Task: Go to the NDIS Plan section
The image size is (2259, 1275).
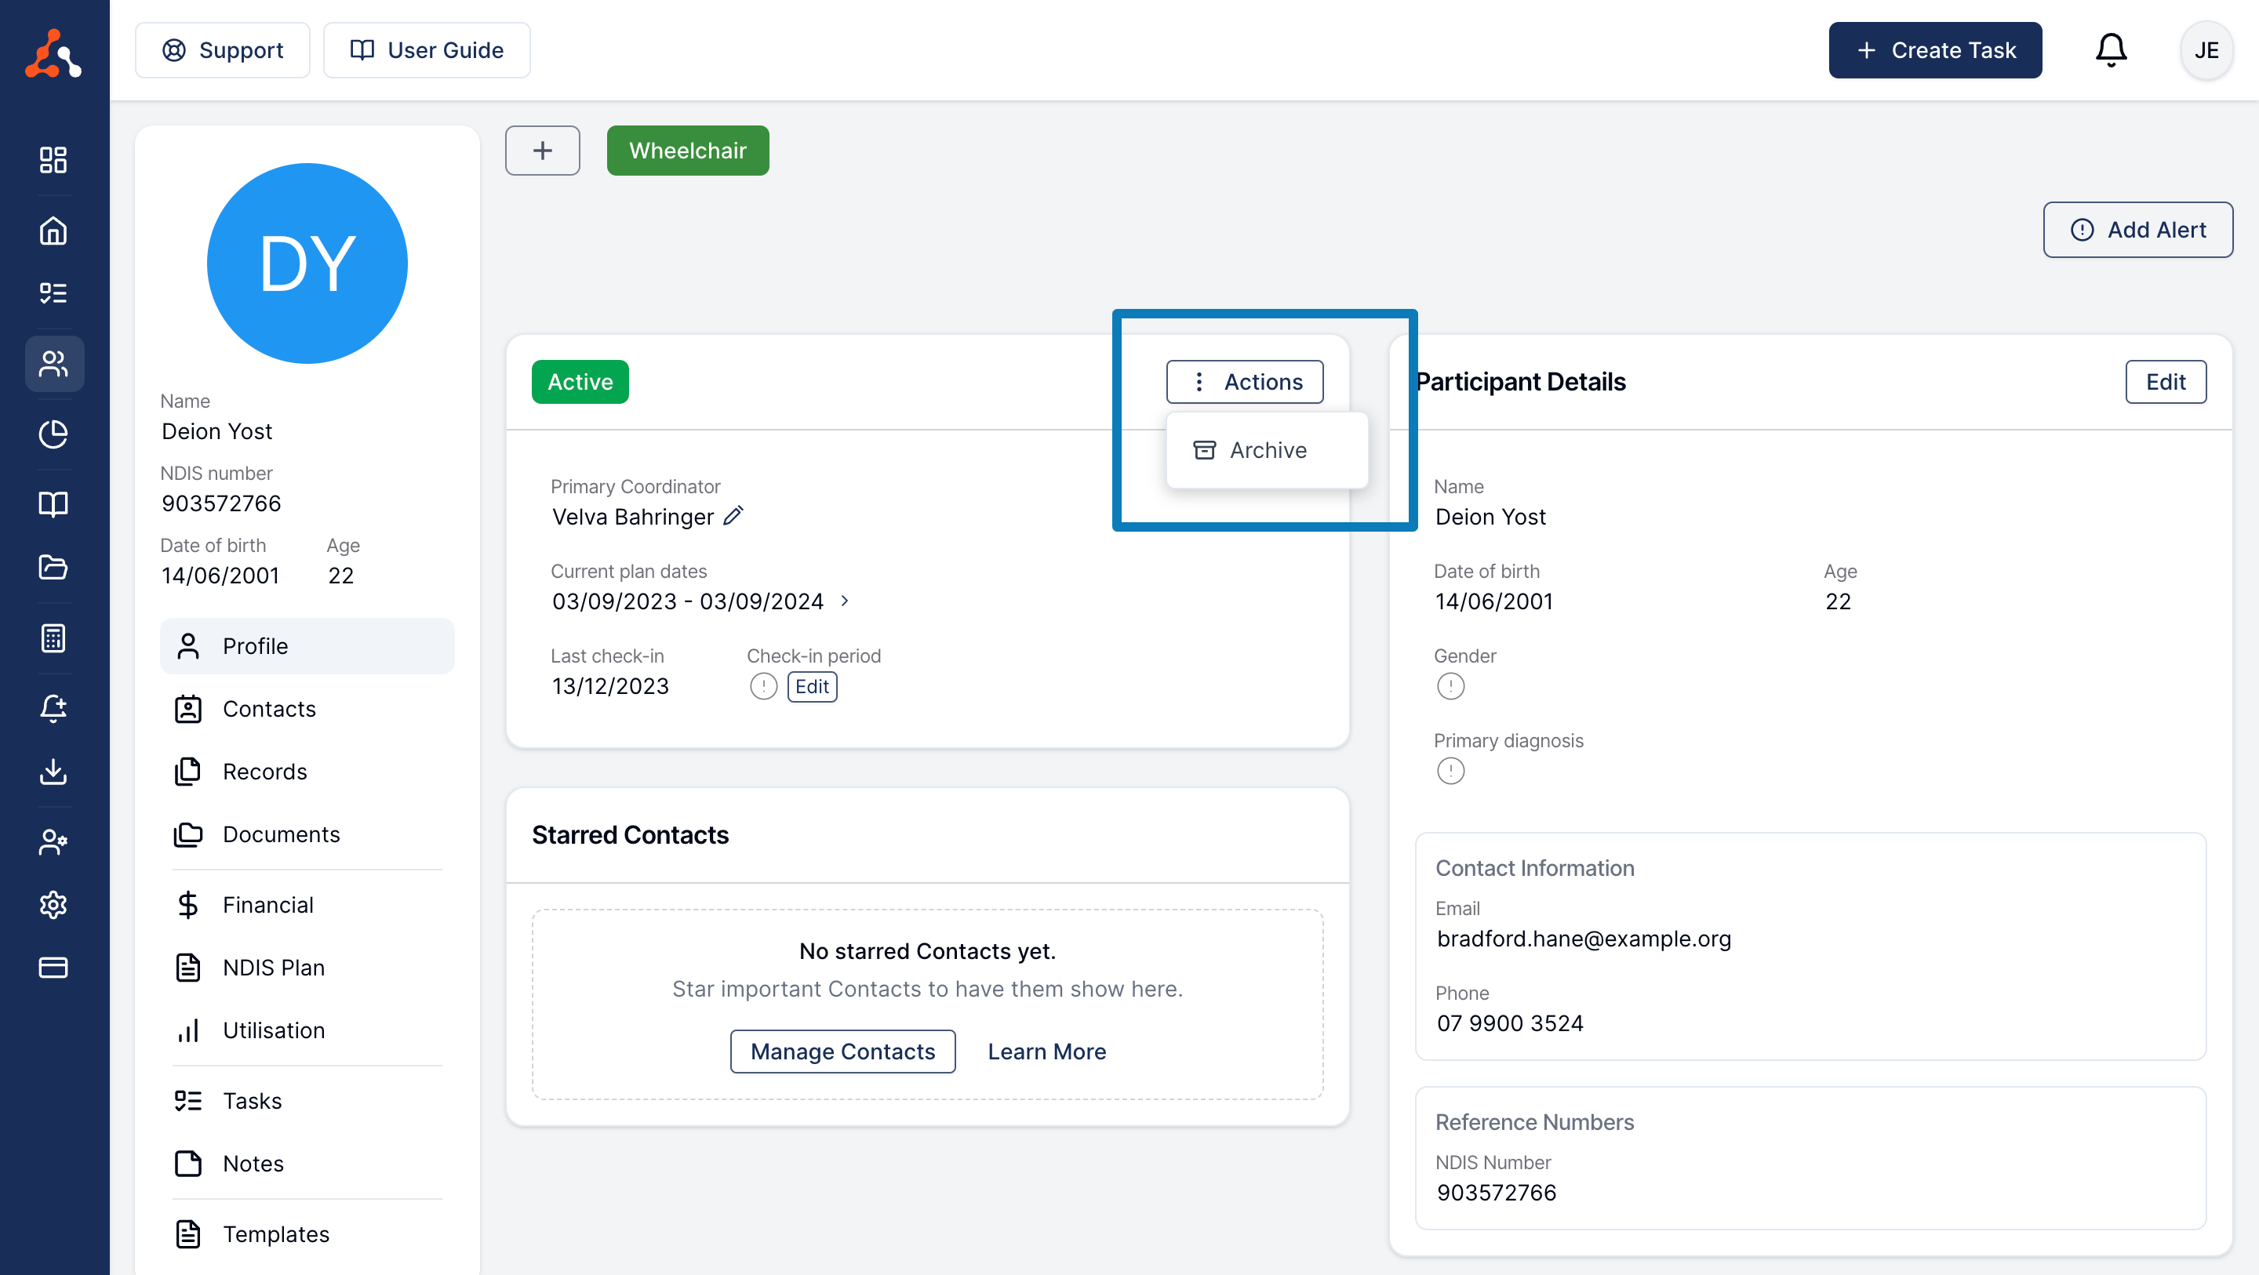Action: 273,967
